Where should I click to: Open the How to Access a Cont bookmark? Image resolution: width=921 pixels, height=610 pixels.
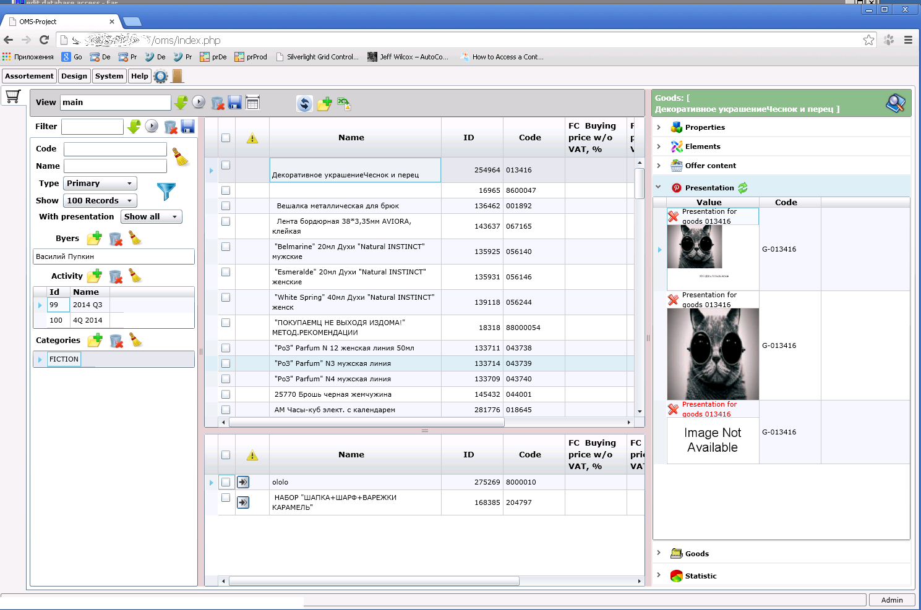(x=502, y=57)
